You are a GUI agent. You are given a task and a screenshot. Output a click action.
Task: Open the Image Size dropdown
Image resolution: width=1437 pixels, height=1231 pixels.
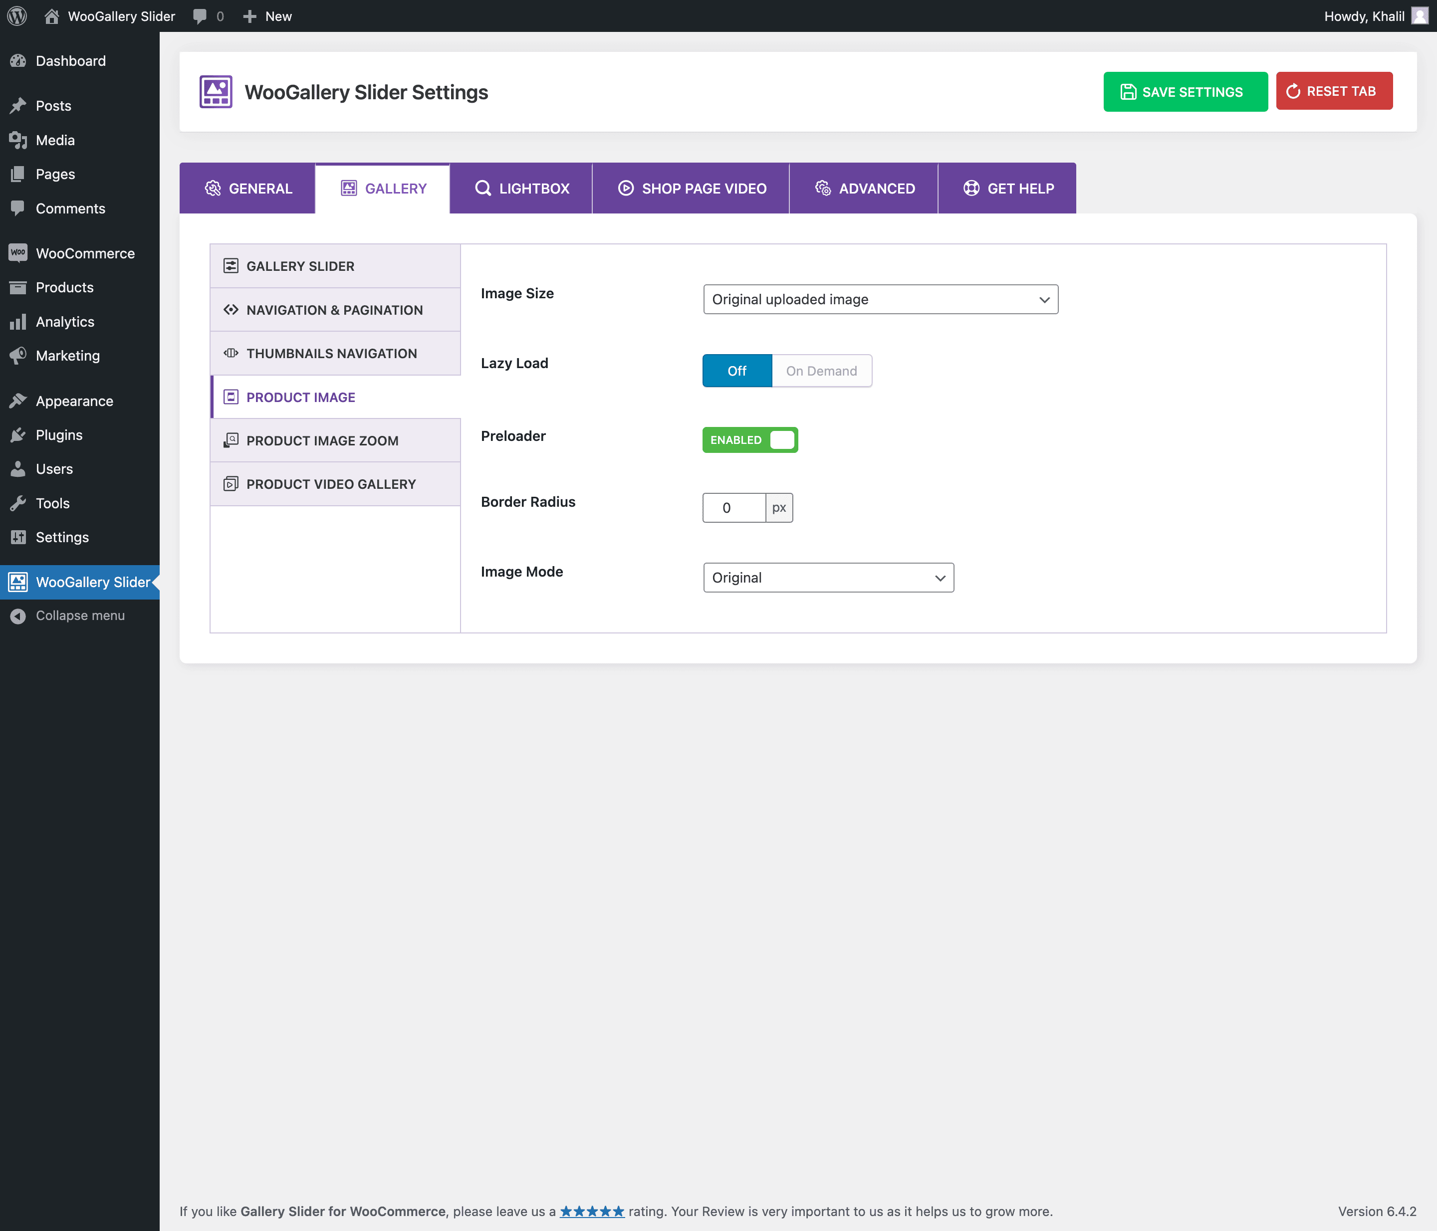pyautogui.click(x=880, y=299)
